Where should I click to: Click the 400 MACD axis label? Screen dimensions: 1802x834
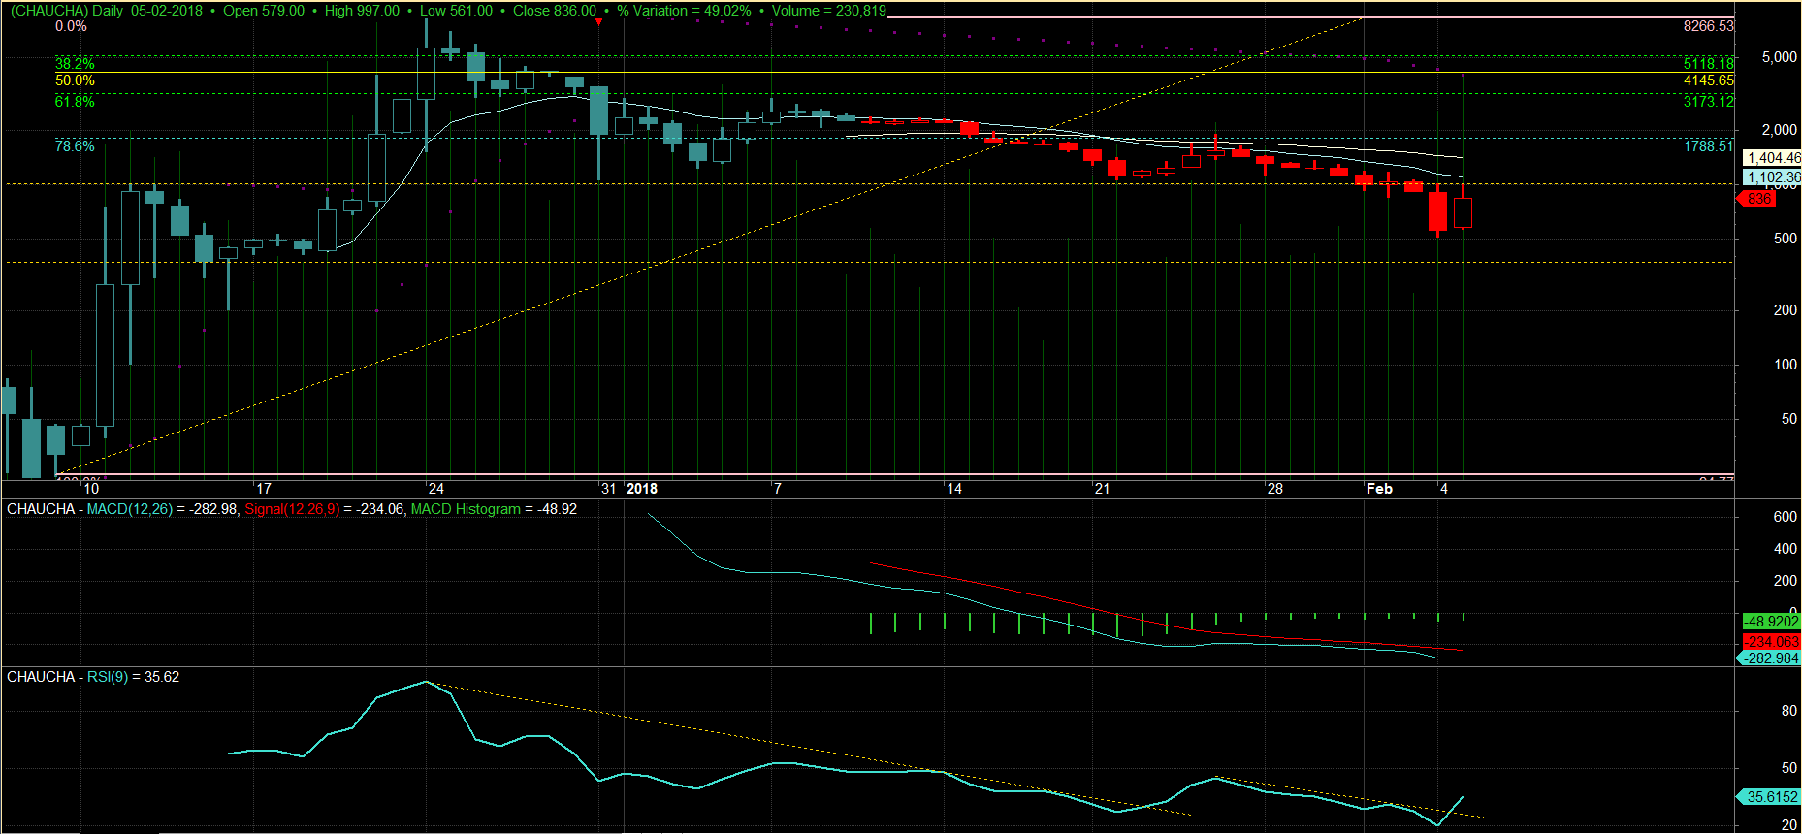(1785, 549)
